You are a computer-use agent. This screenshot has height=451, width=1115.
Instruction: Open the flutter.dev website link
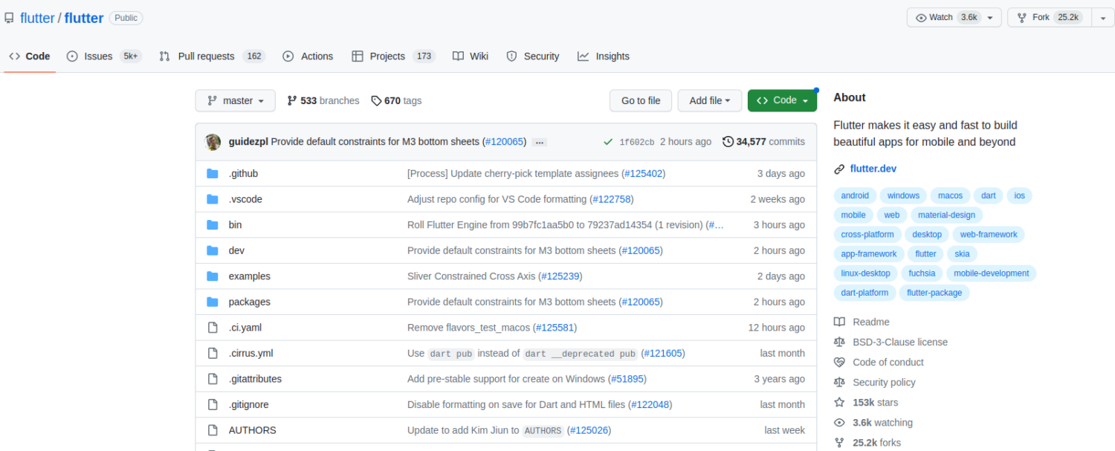point(873,169)
